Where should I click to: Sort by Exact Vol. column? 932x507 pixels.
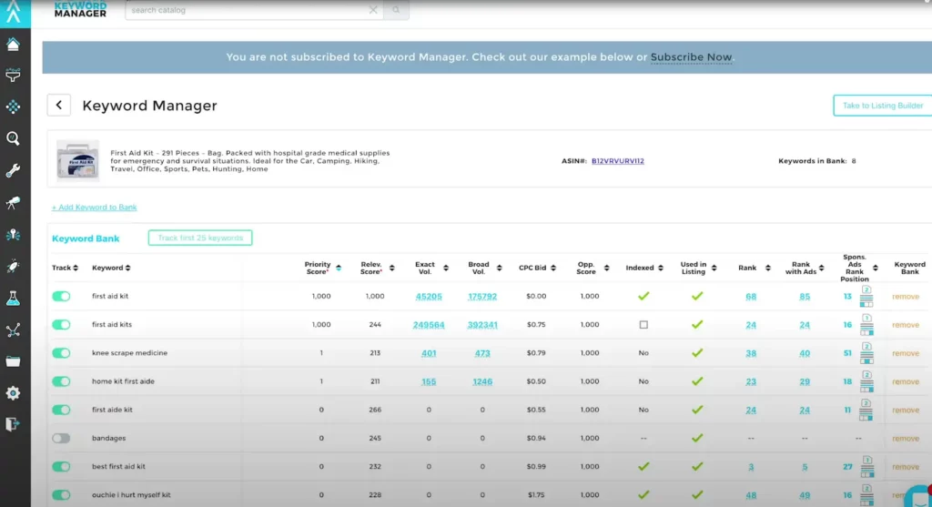tap(446, 268)
